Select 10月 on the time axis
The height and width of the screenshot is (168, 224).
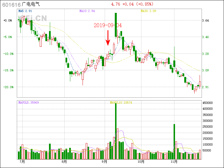[x=141, y=162]
